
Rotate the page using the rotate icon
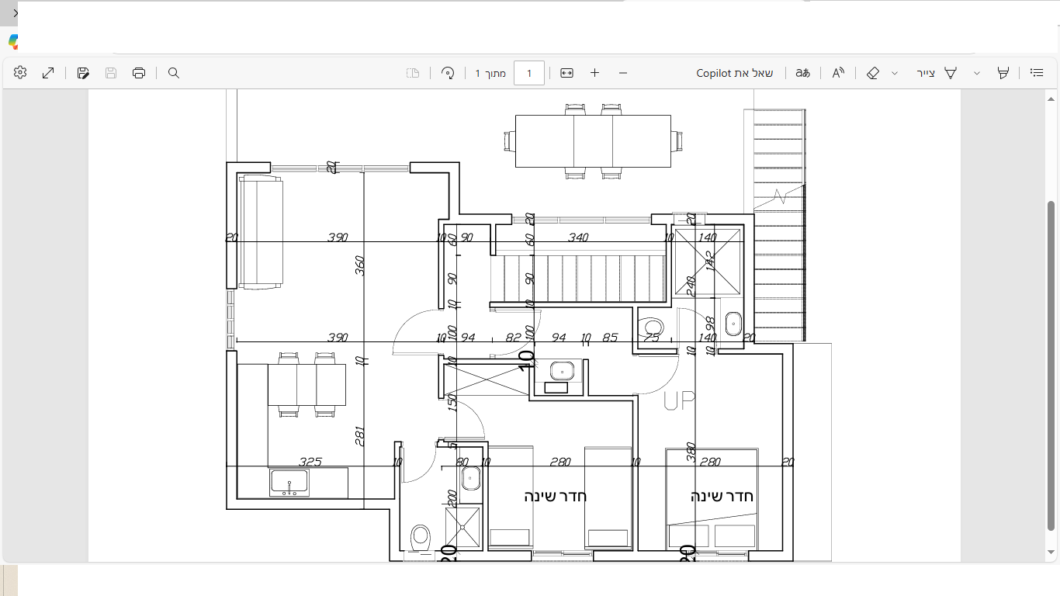448,73
